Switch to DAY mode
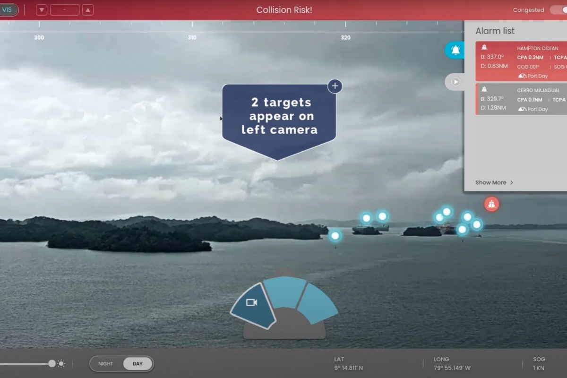The image size is (567, 378). [x=137, y=364]
